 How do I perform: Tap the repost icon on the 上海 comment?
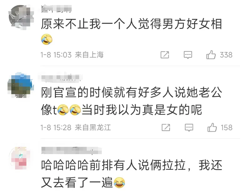[165, 55]
